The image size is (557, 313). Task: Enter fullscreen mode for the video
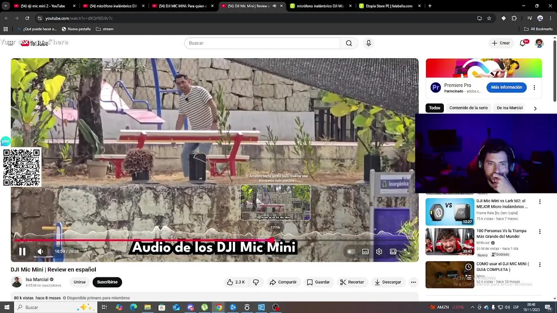click(x=407, y=251)
